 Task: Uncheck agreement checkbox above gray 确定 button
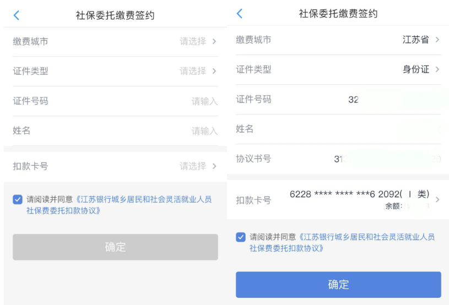[x=18, y=199]
